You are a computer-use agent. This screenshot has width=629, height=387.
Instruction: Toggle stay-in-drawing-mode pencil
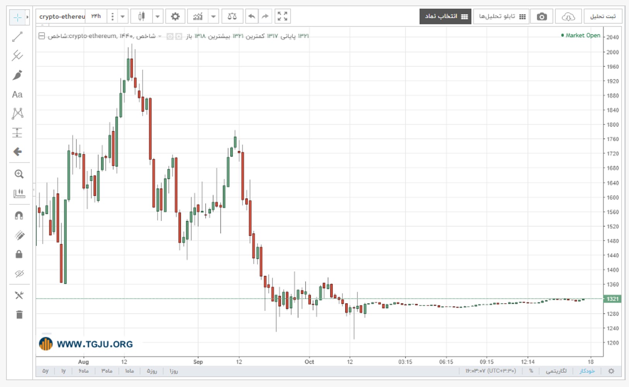(x=19, y=235)
